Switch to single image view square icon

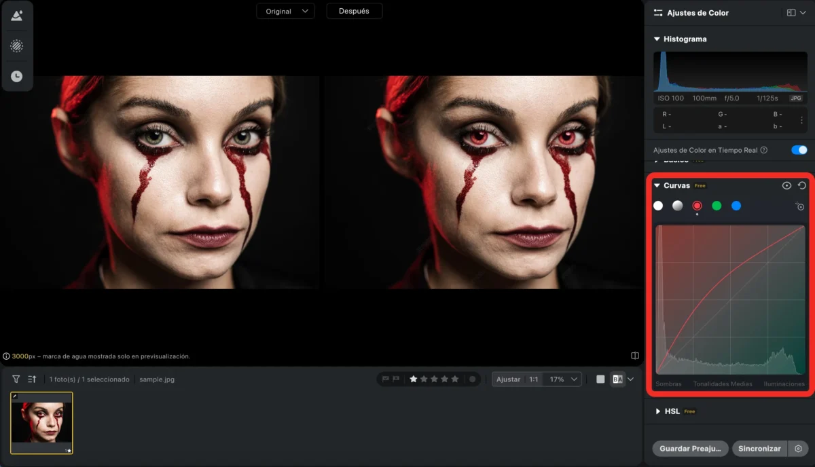pos(600,379)
